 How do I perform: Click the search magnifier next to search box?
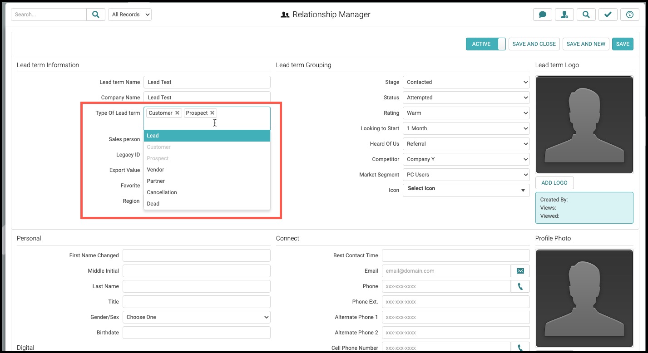(96, 15)
